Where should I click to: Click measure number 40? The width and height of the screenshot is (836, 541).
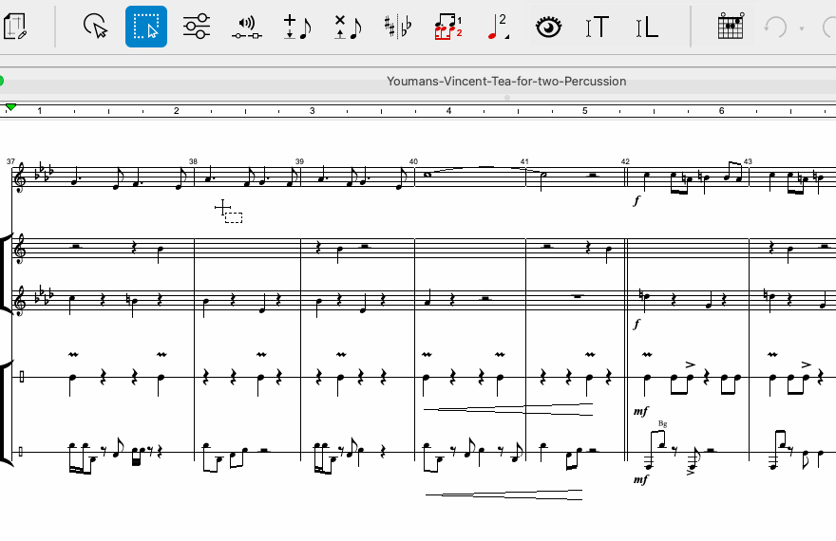413,161
